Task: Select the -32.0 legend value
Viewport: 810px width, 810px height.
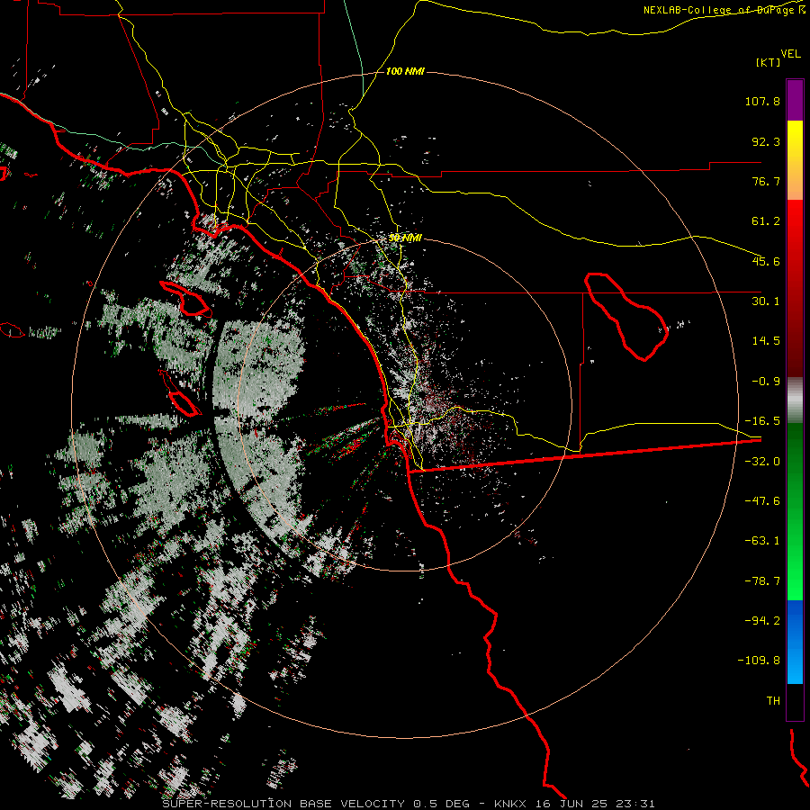Action: pyautogui.click(x=762, y=462)
